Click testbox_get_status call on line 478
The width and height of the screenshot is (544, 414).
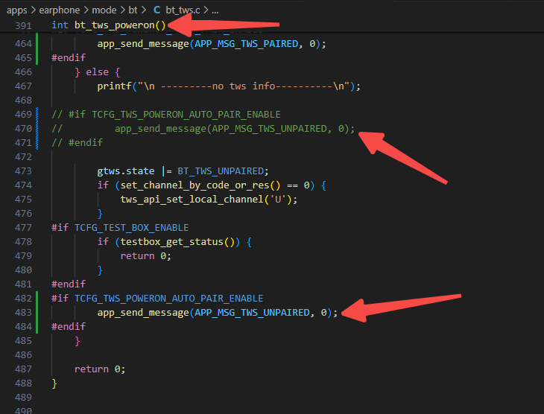[171, 242]
